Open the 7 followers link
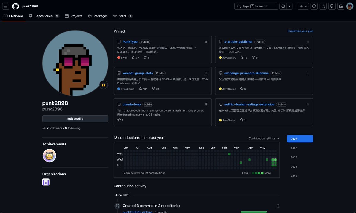This screenshot has width=356, height=213. pos(53,128)
